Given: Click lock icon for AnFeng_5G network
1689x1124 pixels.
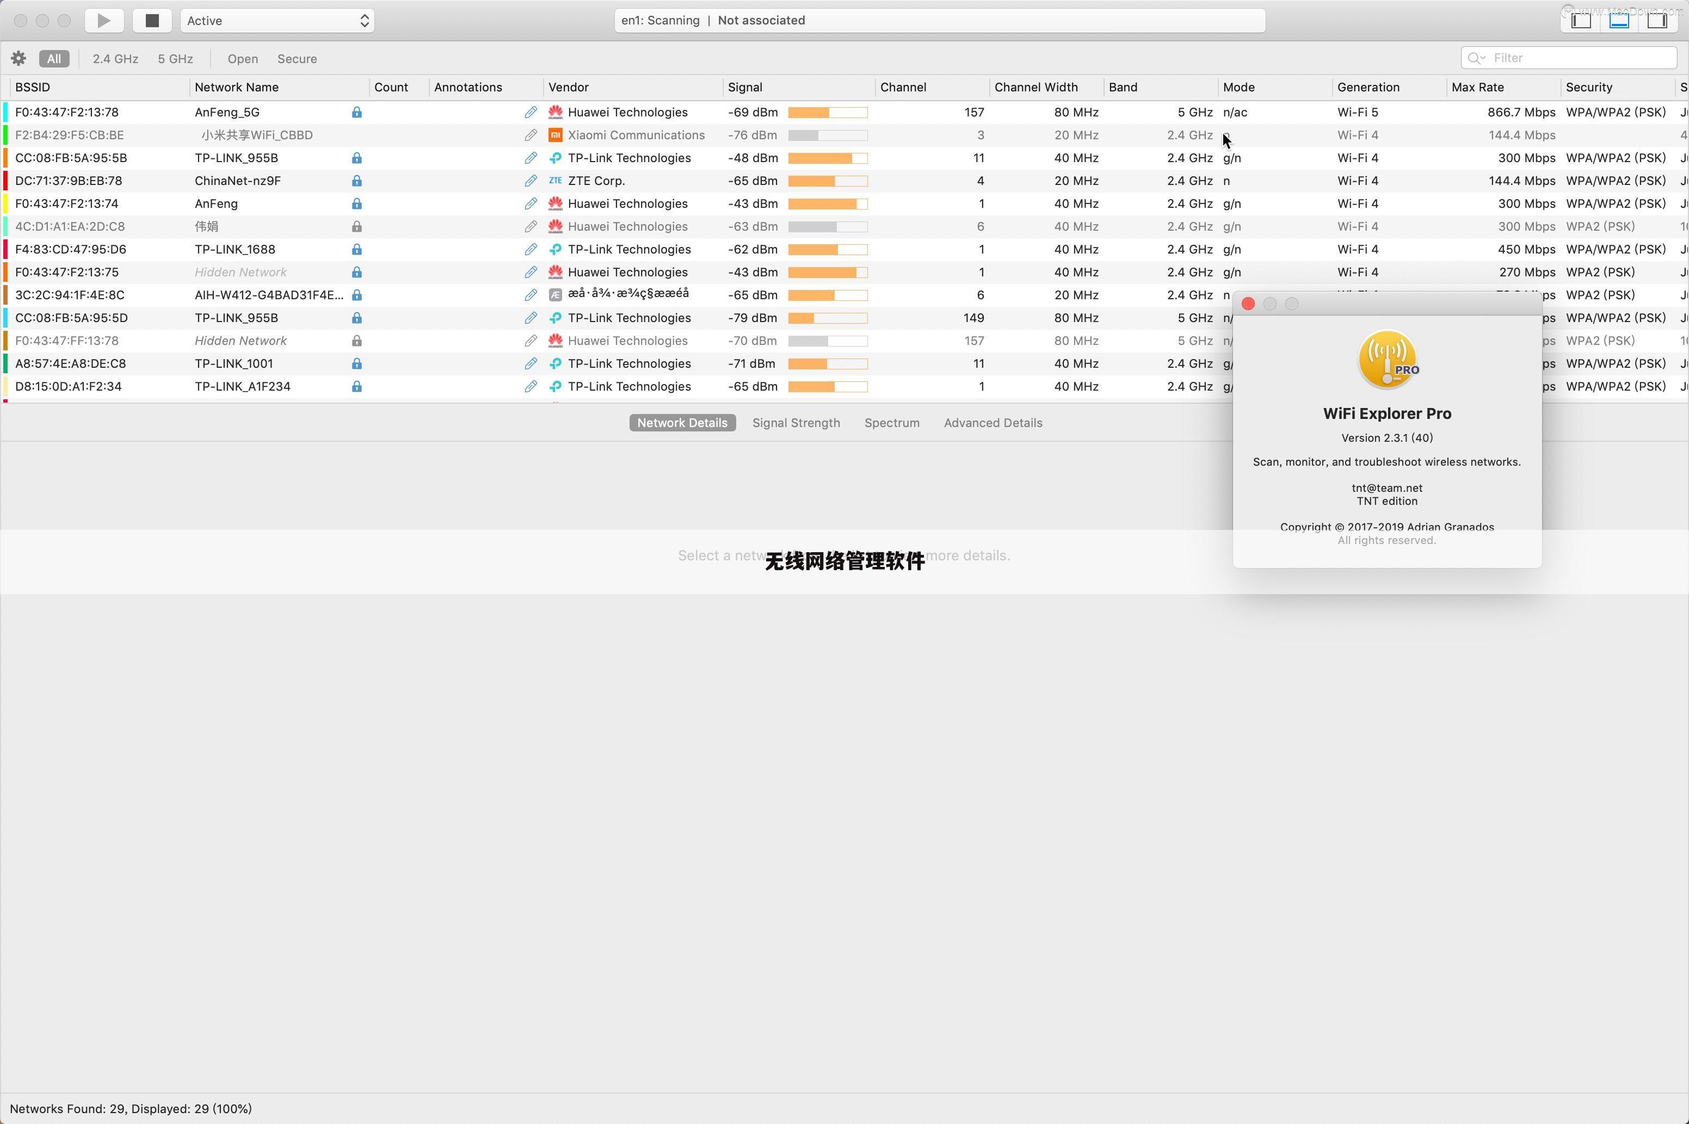Looking at the screenshot, I should (356, 112).
